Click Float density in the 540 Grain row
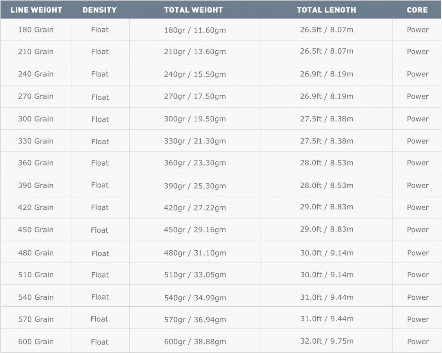442x353 pixels. tap(100, 297)
